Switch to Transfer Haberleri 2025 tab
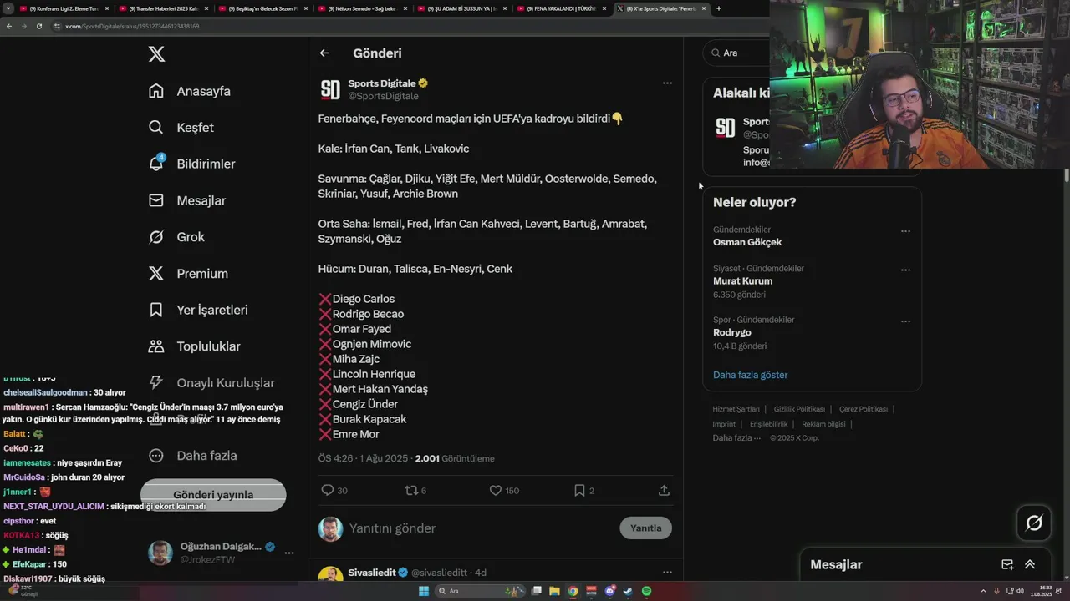Screen dimensions: 1070x601 (163, 8)
